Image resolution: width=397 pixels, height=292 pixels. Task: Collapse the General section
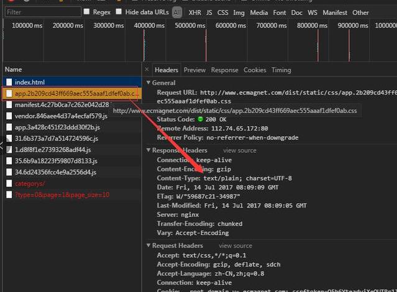pos(148,83)
